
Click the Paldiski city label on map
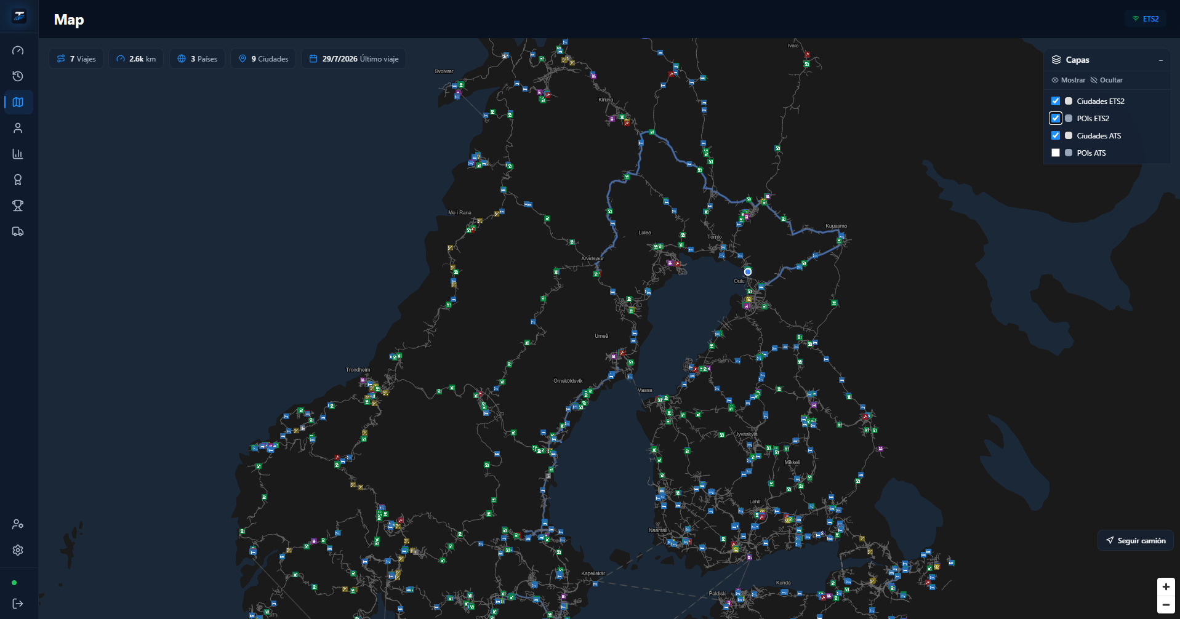click(x=717, y=594)
